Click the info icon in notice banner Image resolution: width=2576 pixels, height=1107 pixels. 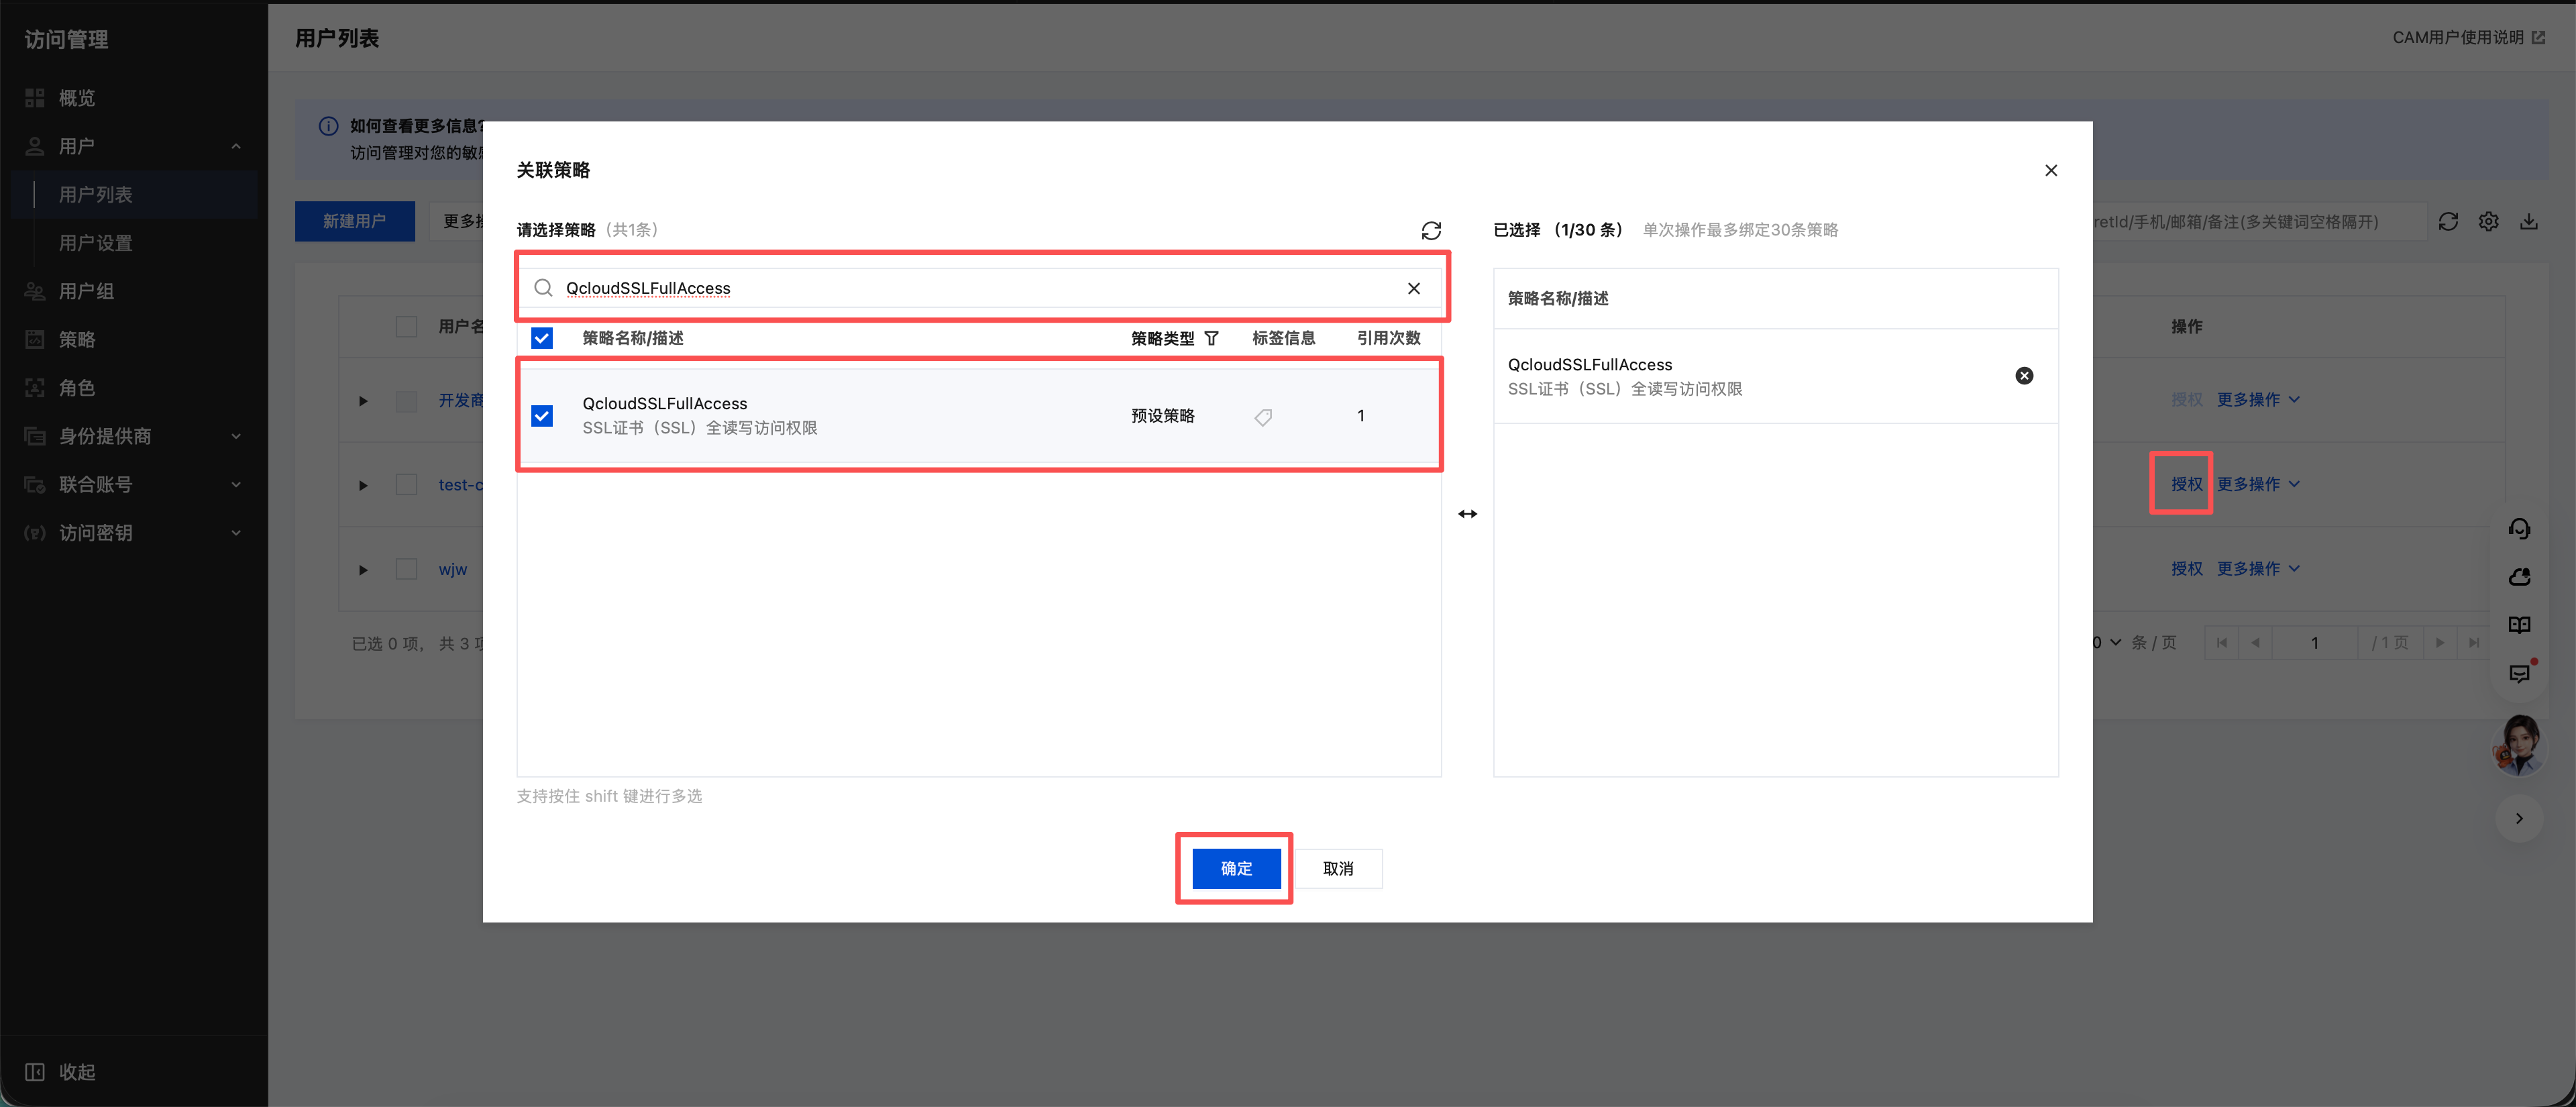(x=328, y=126)
